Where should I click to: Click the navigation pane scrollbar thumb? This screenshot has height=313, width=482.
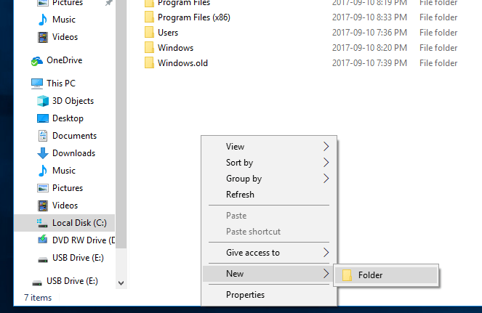(121, 123)
